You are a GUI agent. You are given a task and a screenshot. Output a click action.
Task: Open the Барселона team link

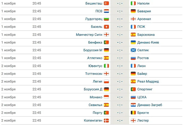146,35
